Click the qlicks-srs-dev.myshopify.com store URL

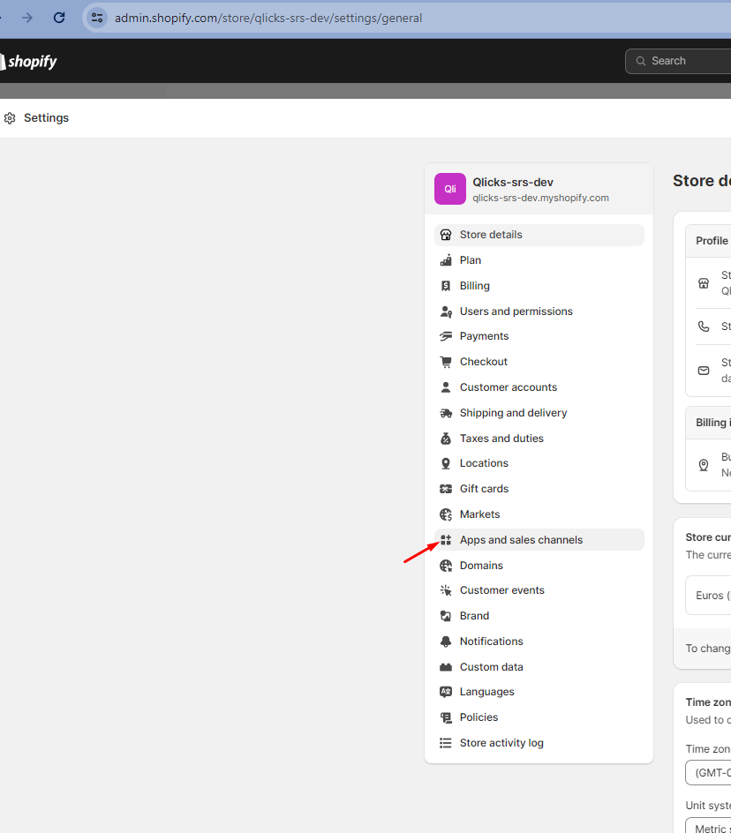540,199
